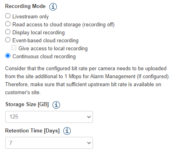Click the Storage Size info icon
The height and width of the screenshot is (156, 174).
pyautogui.click(x=56, y=105)
